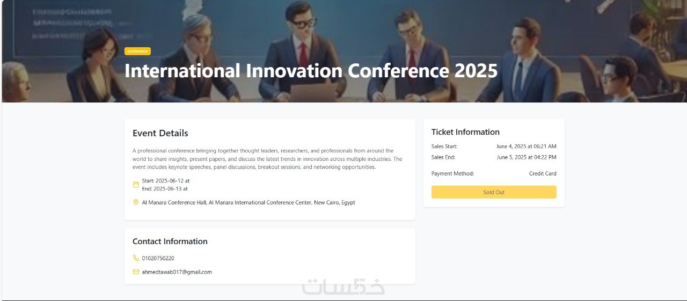Click the Sales Start date value
The image size is (687, 301).
(526, 146)
